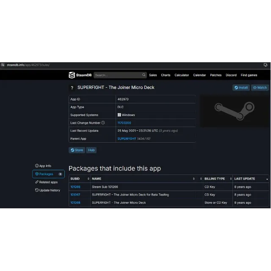Open the Calendar menu item
This screenshot has height=271, width=271.
click(199, 75)
